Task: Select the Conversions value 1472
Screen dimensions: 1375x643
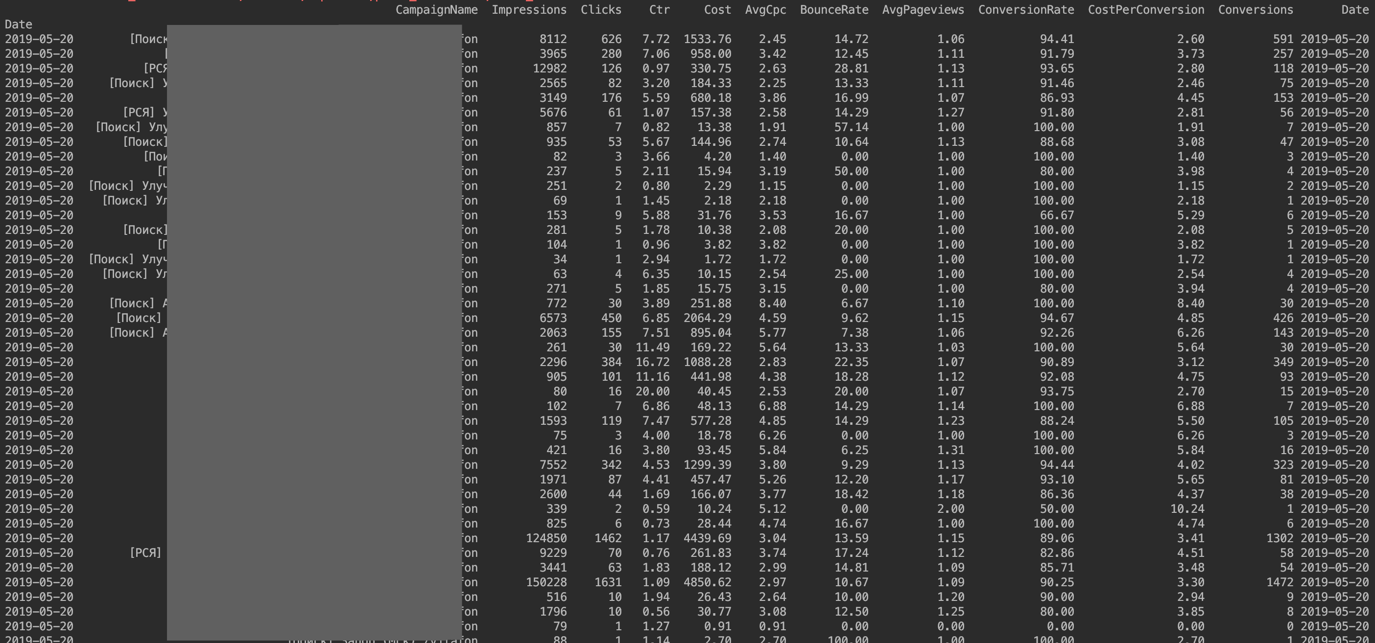Action: [1280, 582]
